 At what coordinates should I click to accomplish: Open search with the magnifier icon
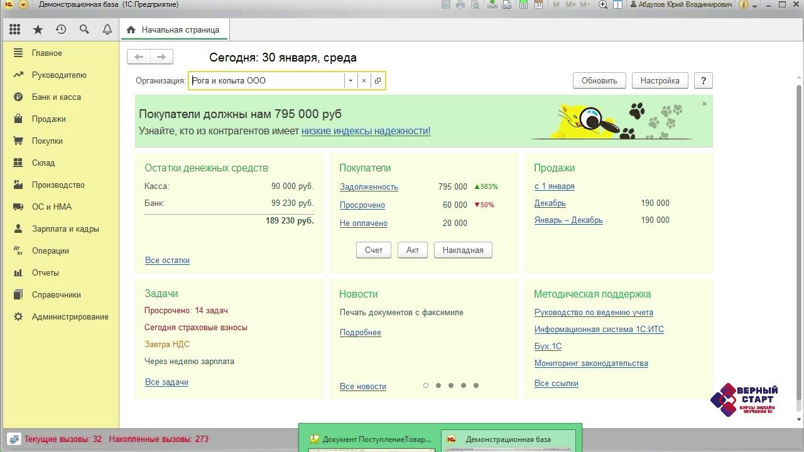click(84, 30)
